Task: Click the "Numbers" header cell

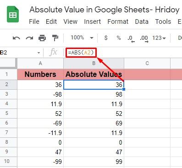Action: (x=40, y=74)
